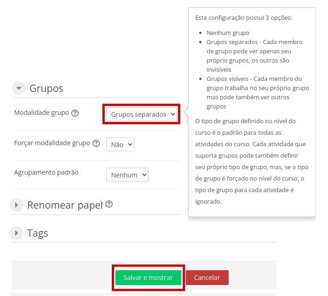
Task: Open the Forçar modalidade Não dropdown
Action: (120, 144)
